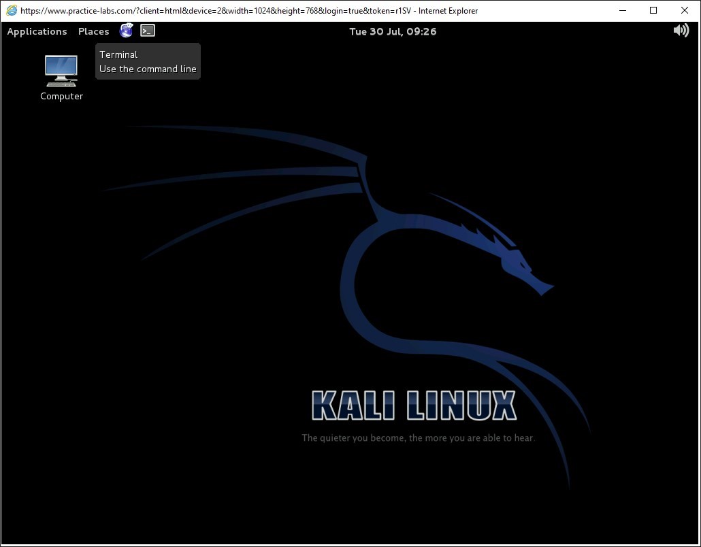
Task: Click the volume speaker icon
Action: click(681, 31)
